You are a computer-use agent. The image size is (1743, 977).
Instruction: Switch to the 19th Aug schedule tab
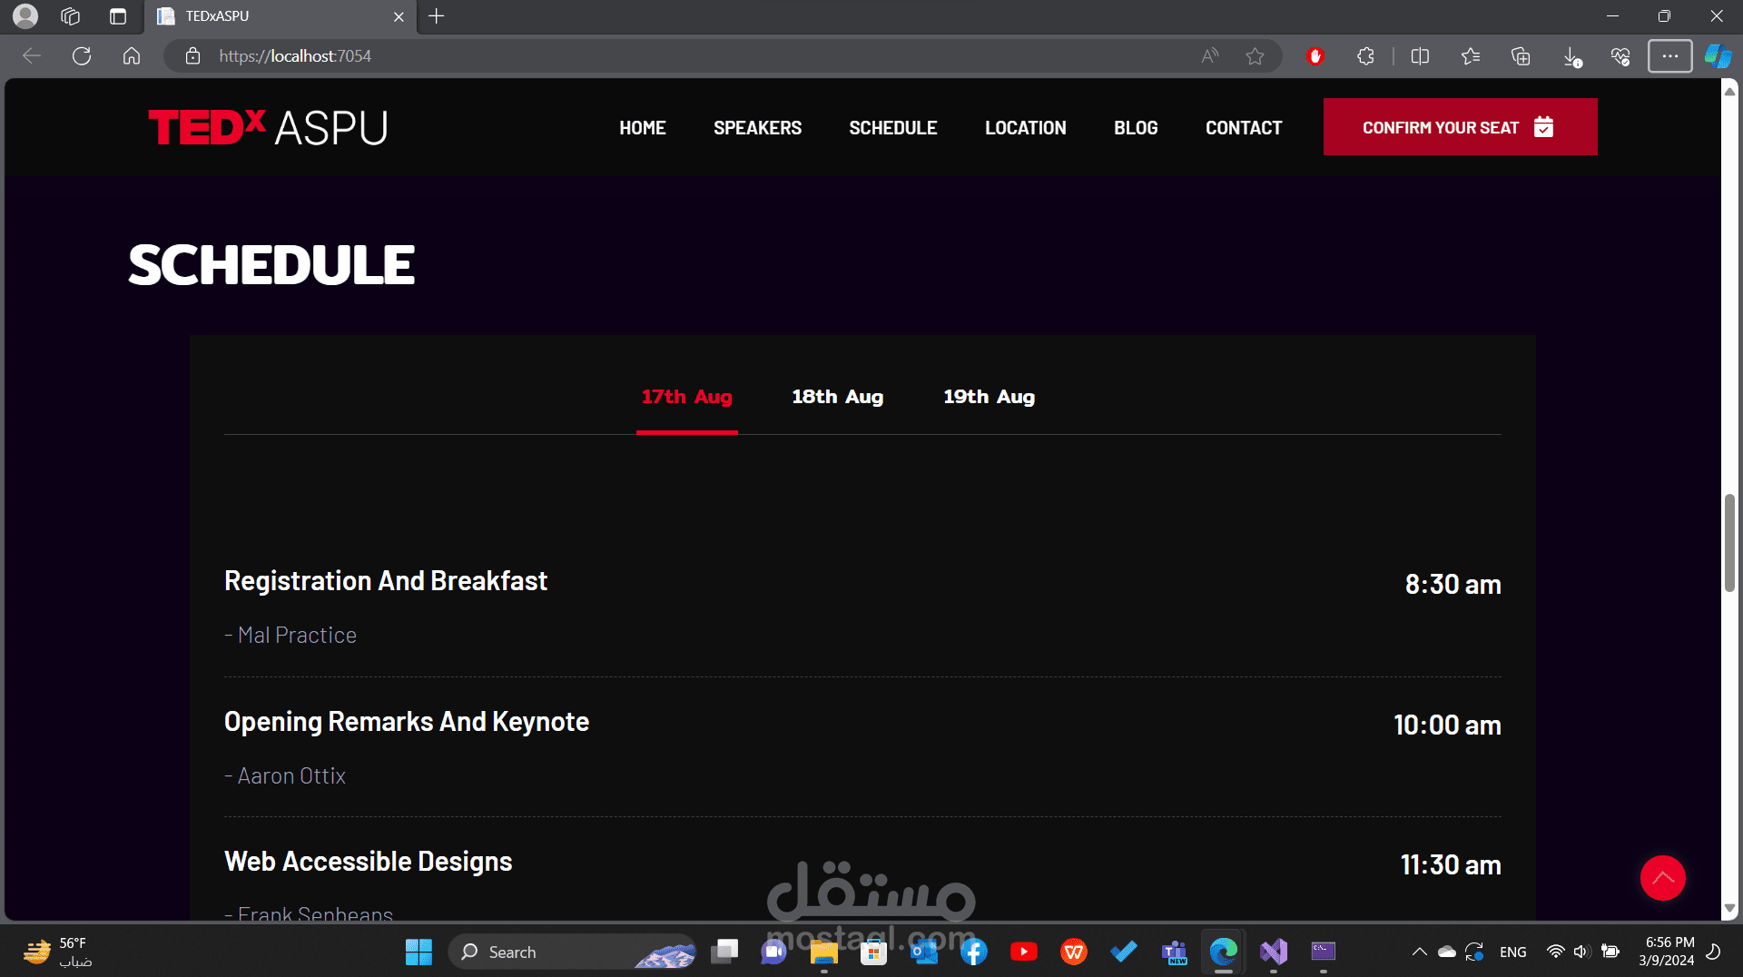[x=989, y=397]
